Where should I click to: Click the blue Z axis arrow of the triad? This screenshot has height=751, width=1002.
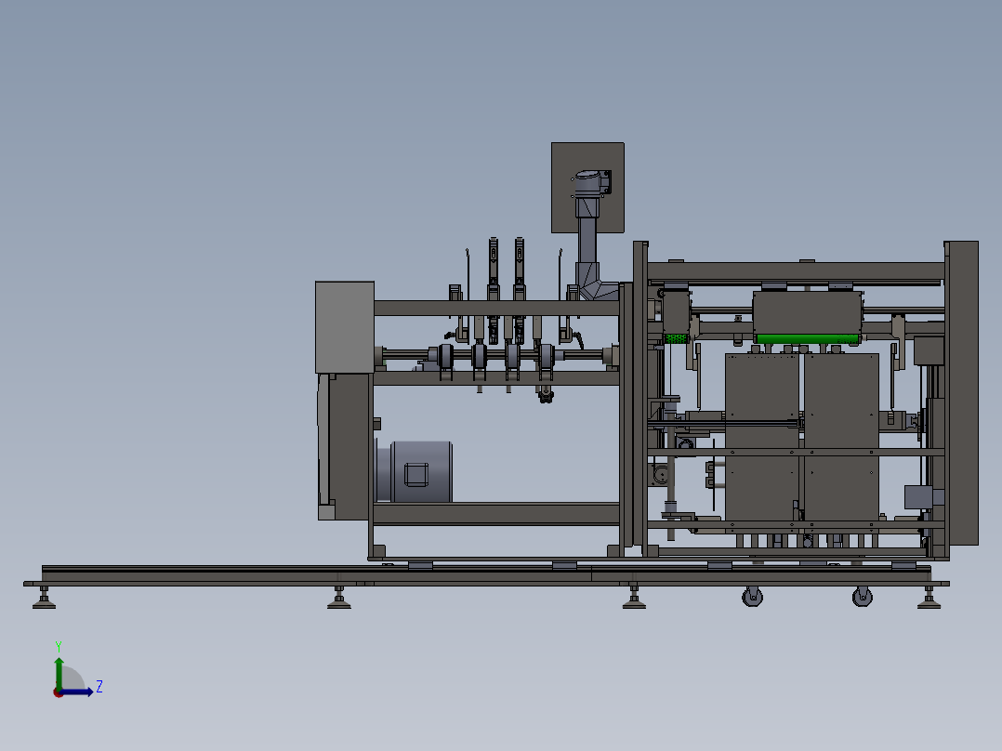pos(78,692)
